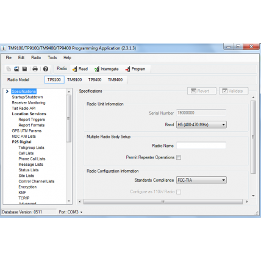This screenshot has width=261, height=261.
Task: Open the Band dropdown
Action: (x=201, y=124)
